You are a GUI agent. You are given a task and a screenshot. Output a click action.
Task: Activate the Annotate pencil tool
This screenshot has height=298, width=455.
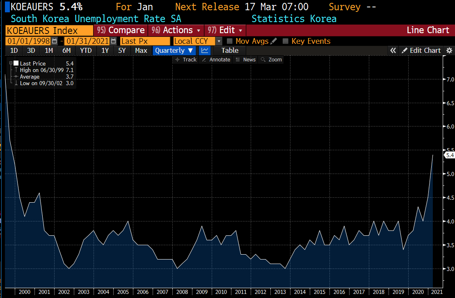[x=216, y=60]
